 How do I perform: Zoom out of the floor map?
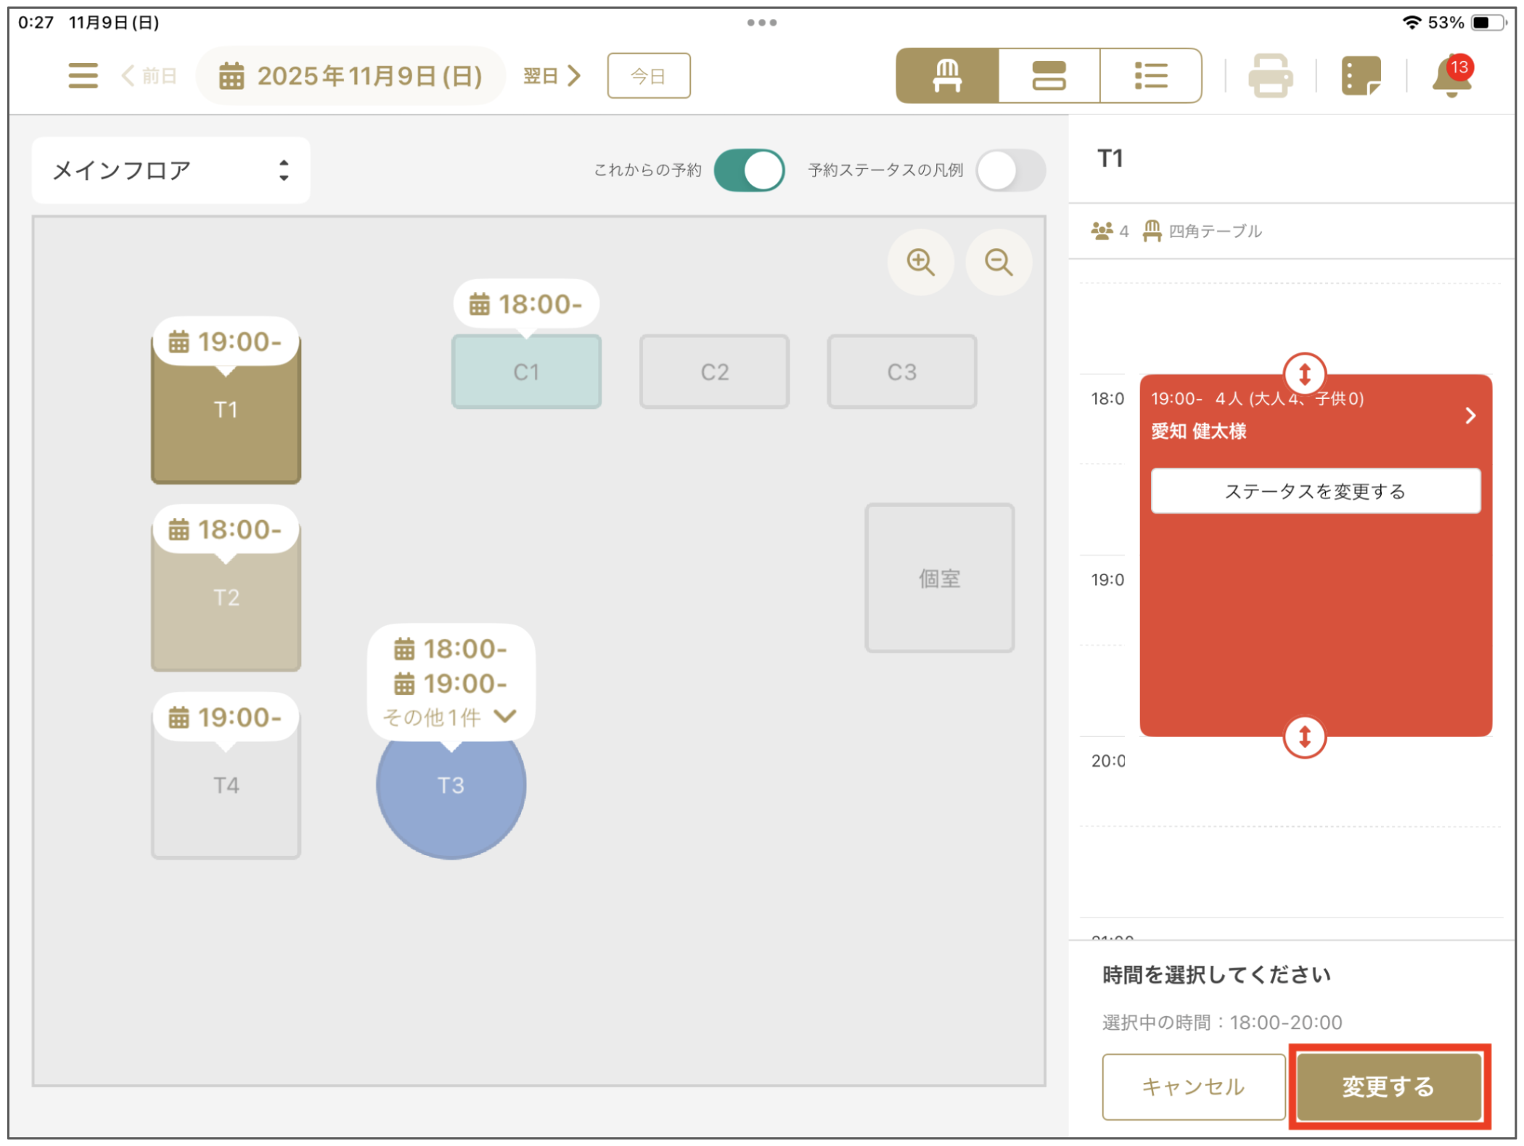click(999, 262)
